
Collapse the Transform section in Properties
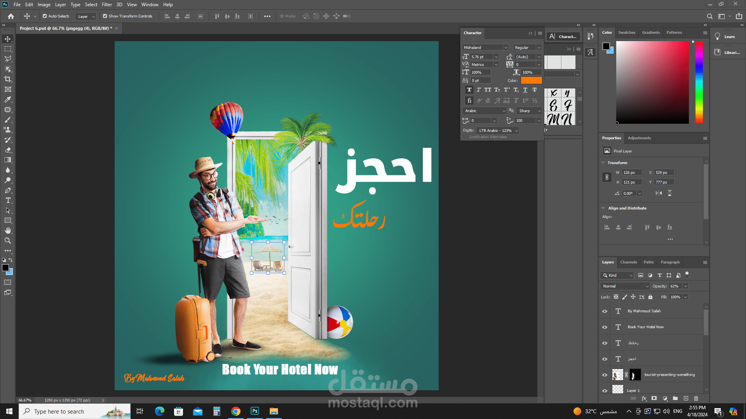pos(603,163)
